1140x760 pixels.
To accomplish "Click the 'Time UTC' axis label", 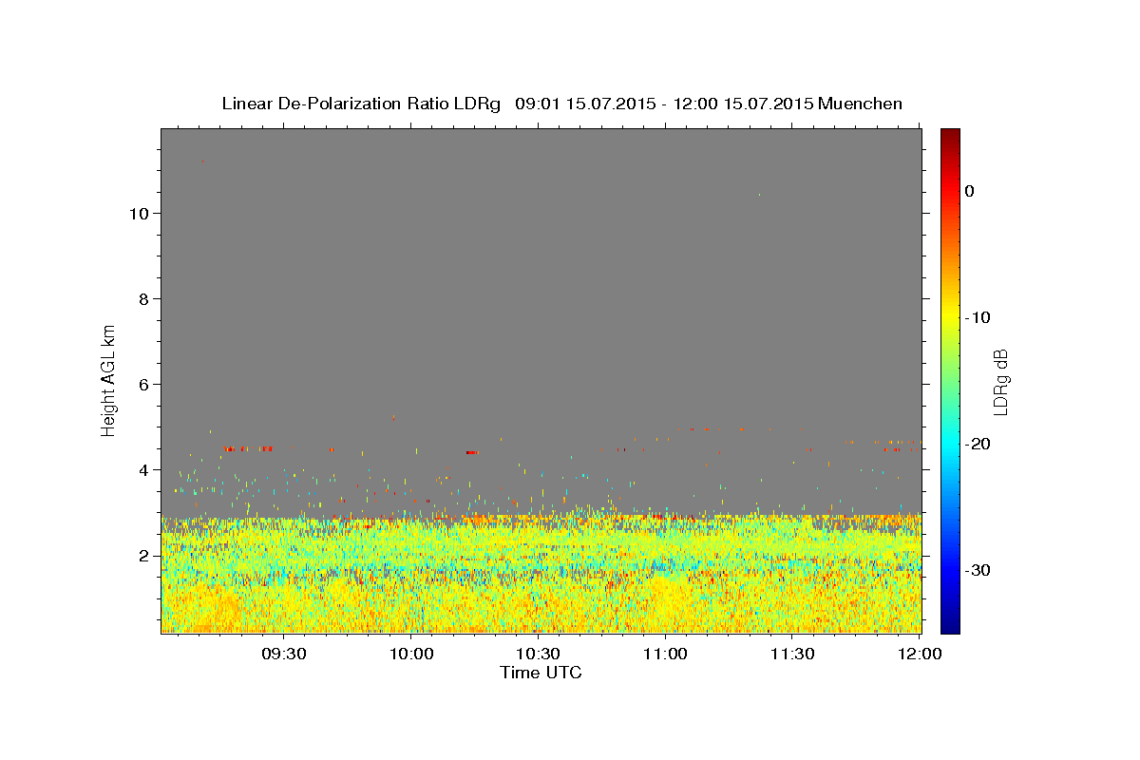I will [x=541, y=673].
